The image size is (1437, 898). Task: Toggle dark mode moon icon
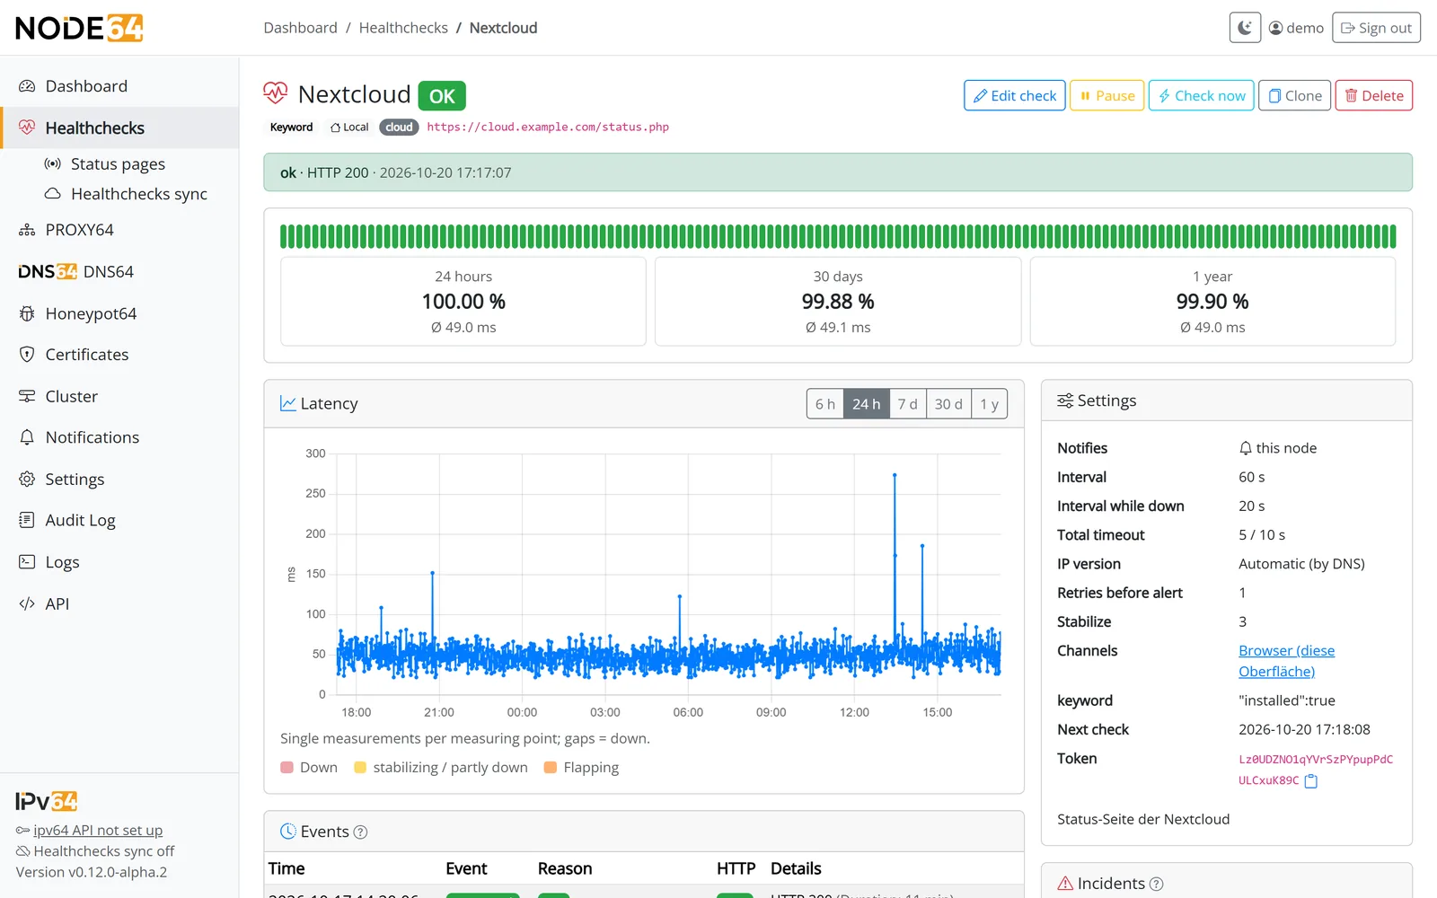[x=1245, y=28]
